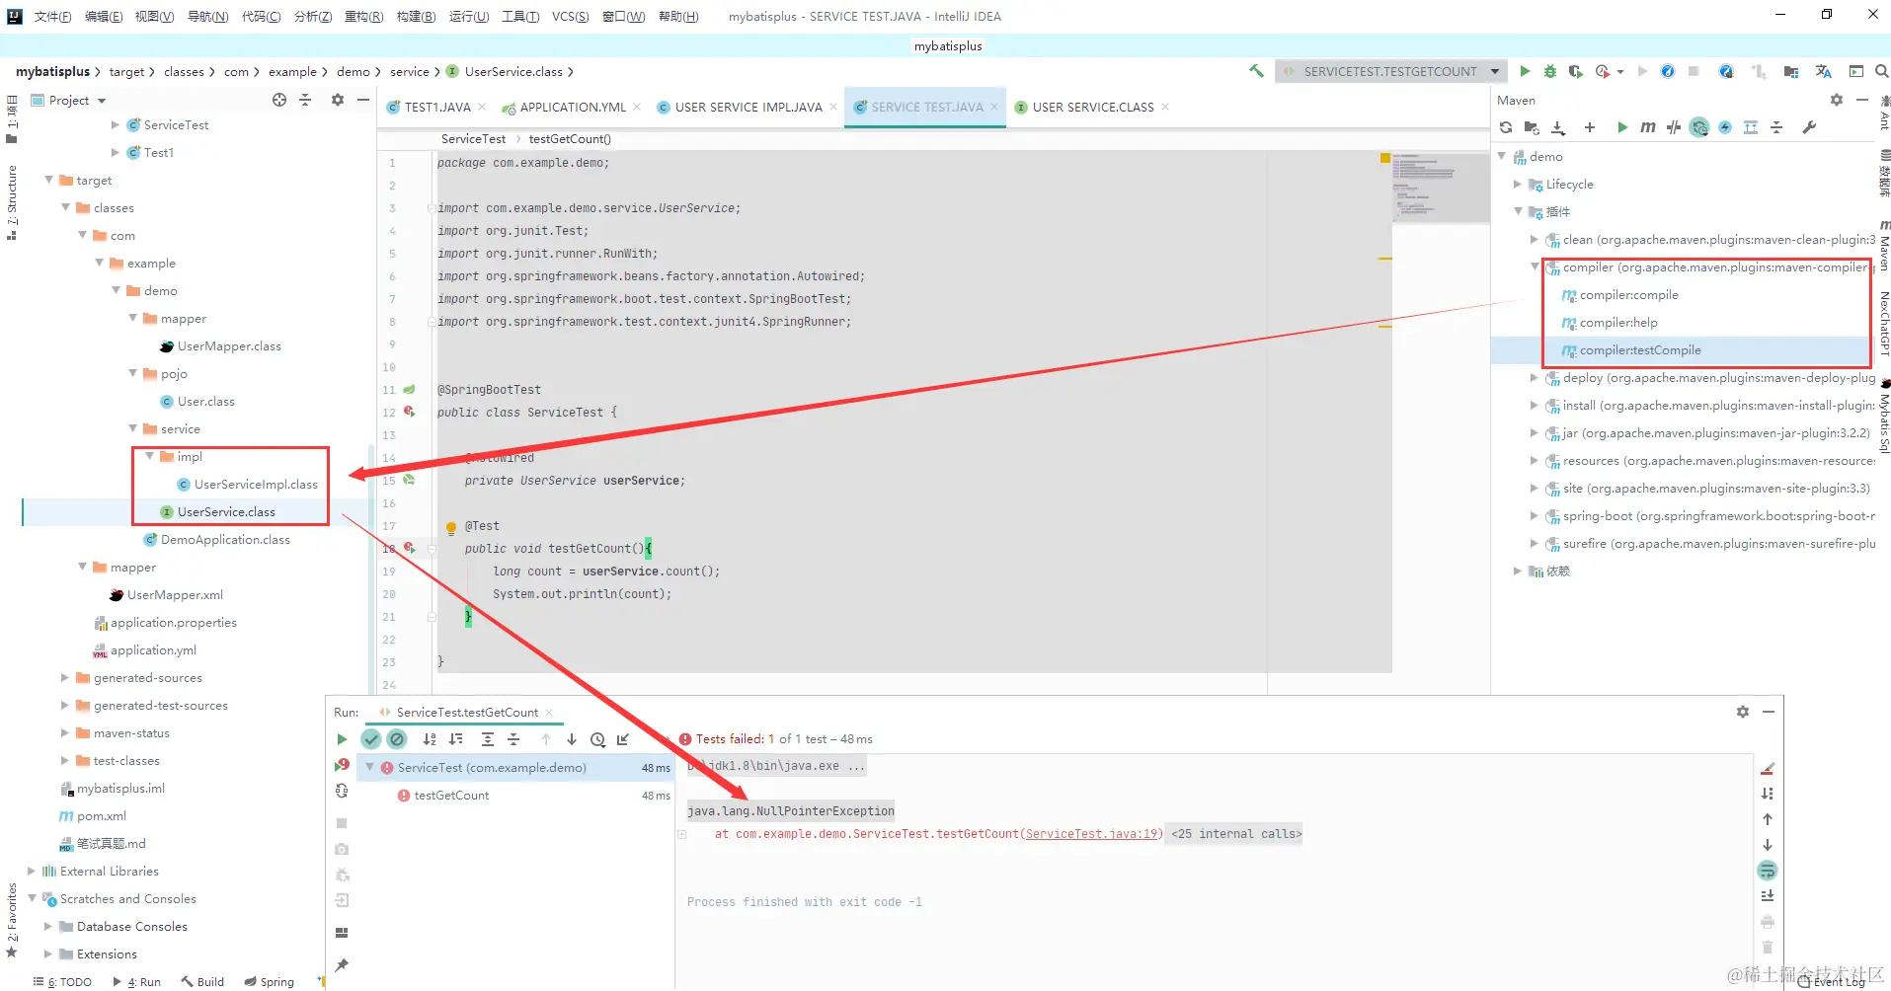Open the translate icon in the toolbar
Viewport: 1891px width, 991px height.
pyautogui.click(x=1823, y=71)
